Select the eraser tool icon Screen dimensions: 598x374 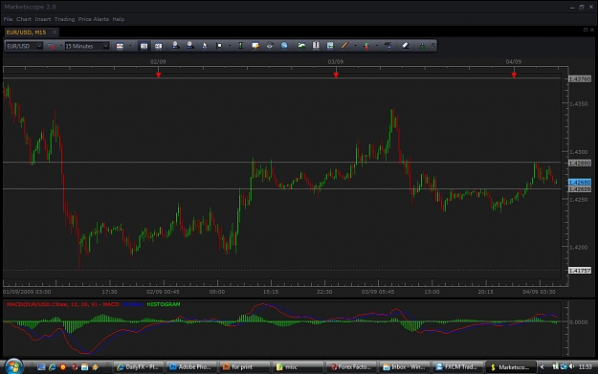pyautogui.click(x=406, y=46)
